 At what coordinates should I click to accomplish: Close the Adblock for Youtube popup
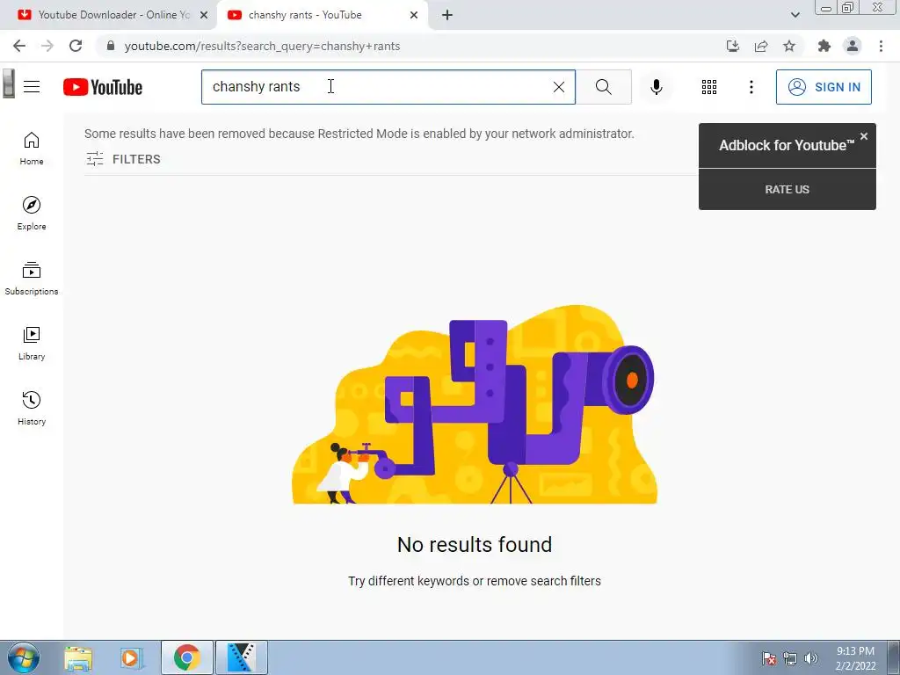[x=864, y=136]
